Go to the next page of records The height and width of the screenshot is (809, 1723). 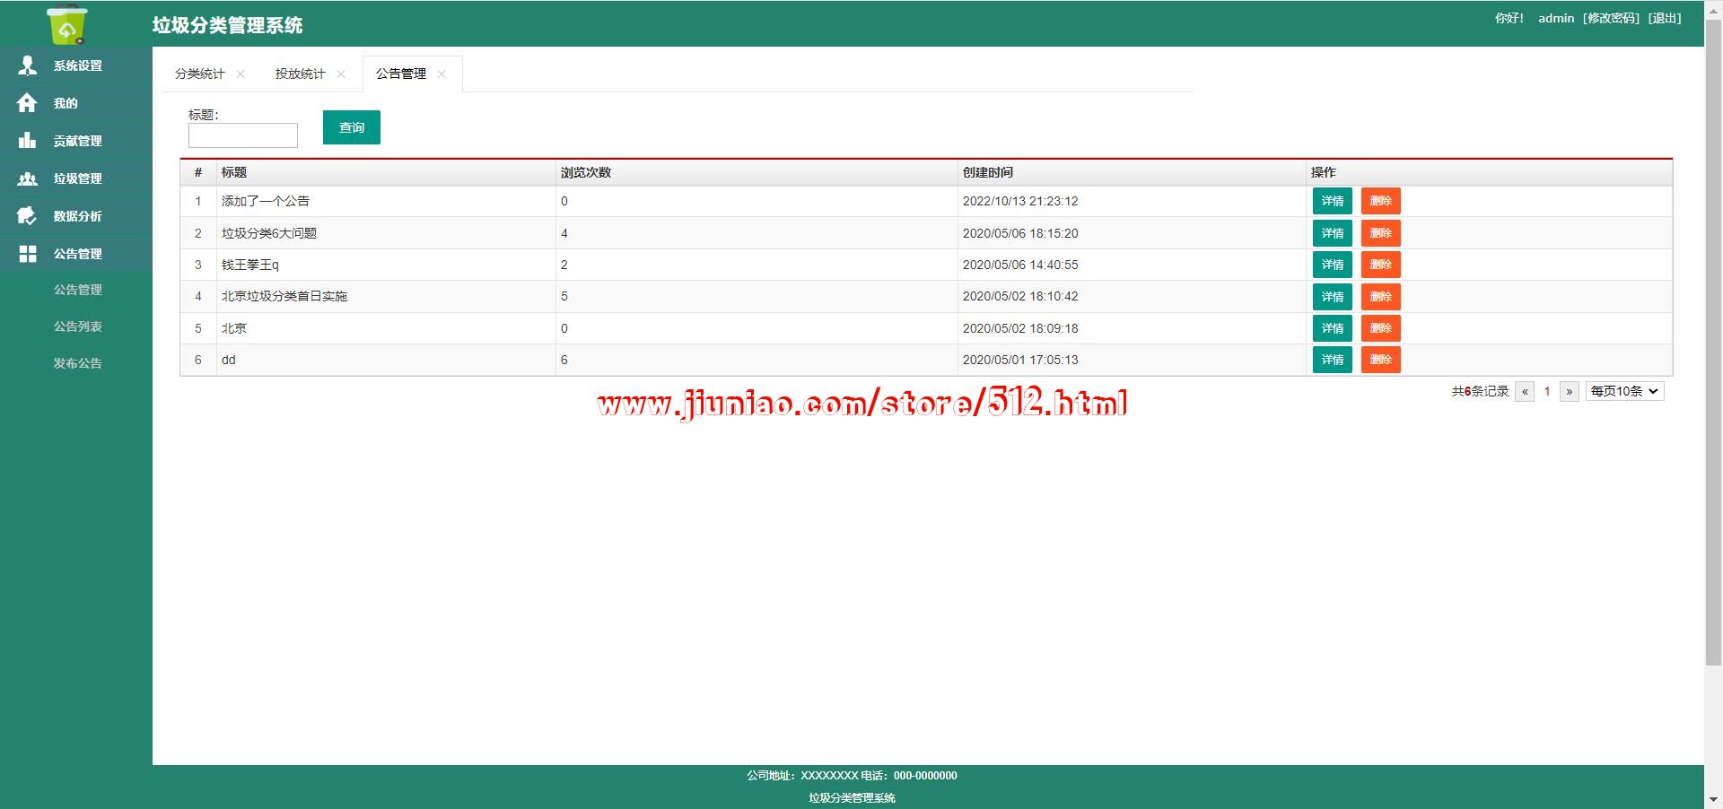(x=1570, y=391)
